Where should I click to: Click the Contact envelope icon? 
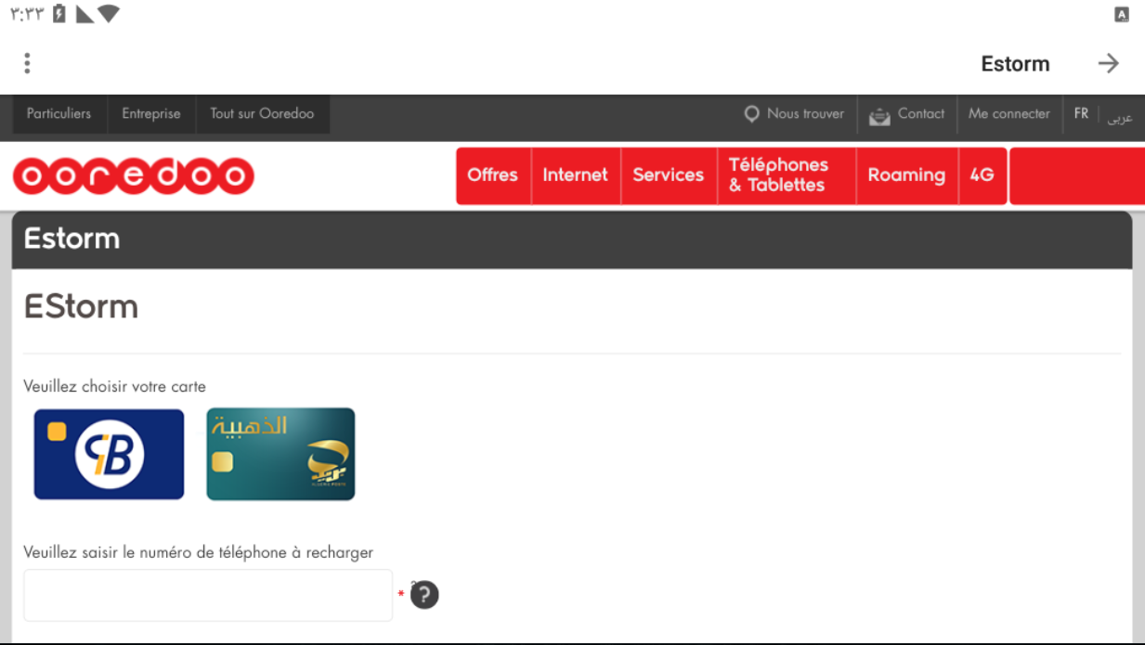click(878, 115)
